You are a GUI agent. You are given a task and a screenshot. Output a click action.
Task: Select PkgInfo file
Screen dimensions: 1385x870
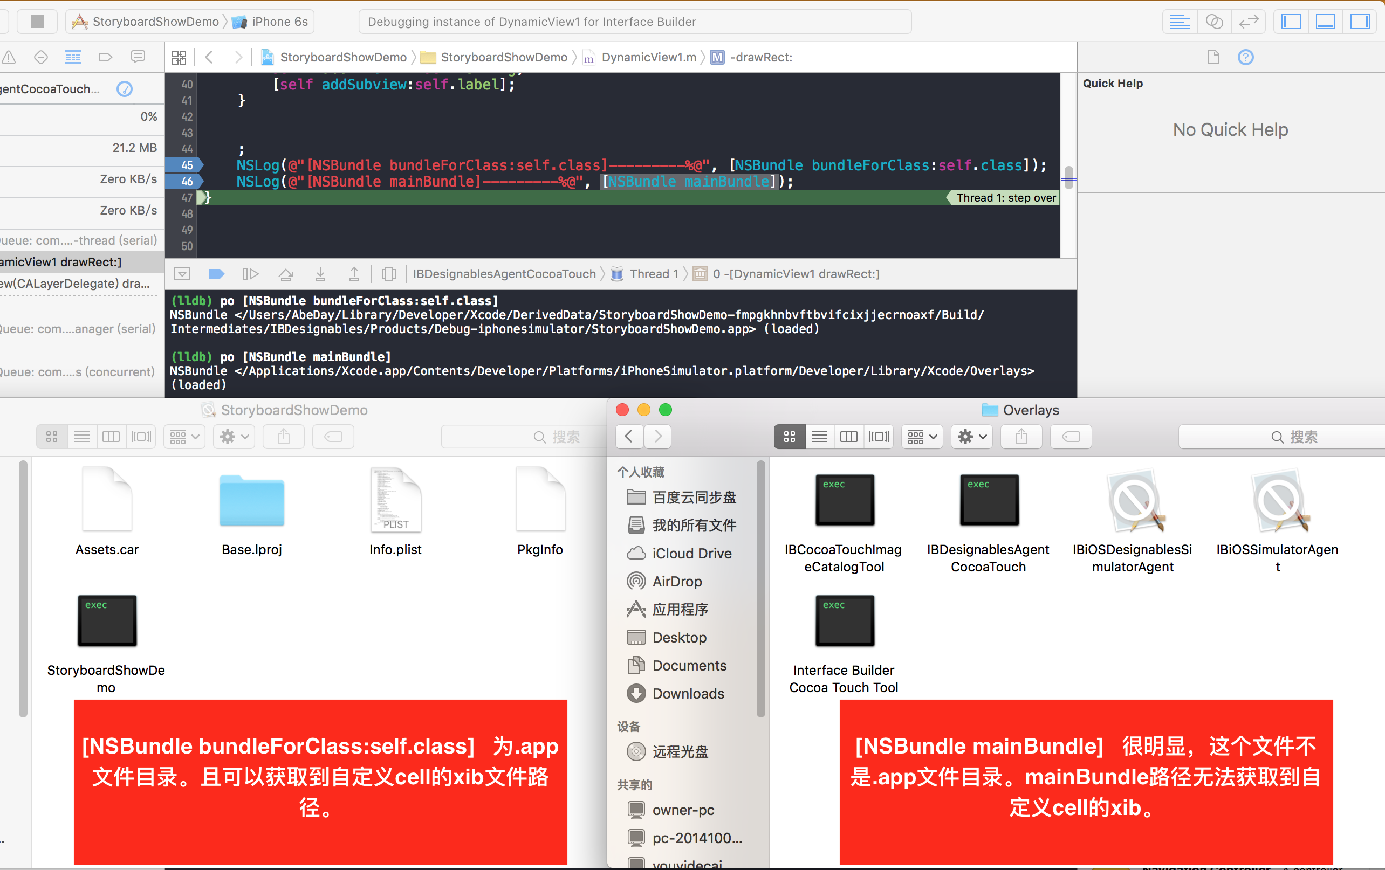pyautogui.click(x=539, y=510)
